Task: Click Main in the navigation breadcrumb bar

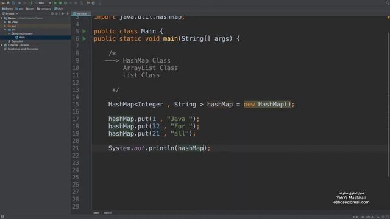Action: tap(58, 9)
